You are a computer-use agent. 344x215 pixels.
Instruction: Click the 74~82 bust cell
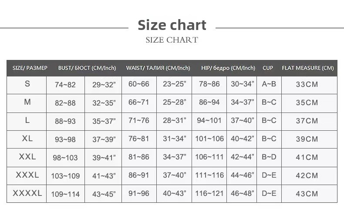pyautogui.click(x=65, y=85)
